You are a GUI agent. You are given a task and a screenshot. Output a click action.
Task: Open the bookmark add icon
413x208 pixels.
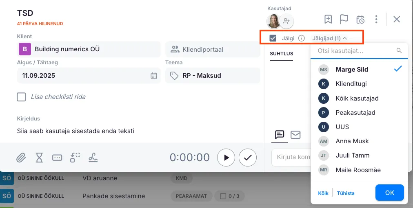[328, 19]
